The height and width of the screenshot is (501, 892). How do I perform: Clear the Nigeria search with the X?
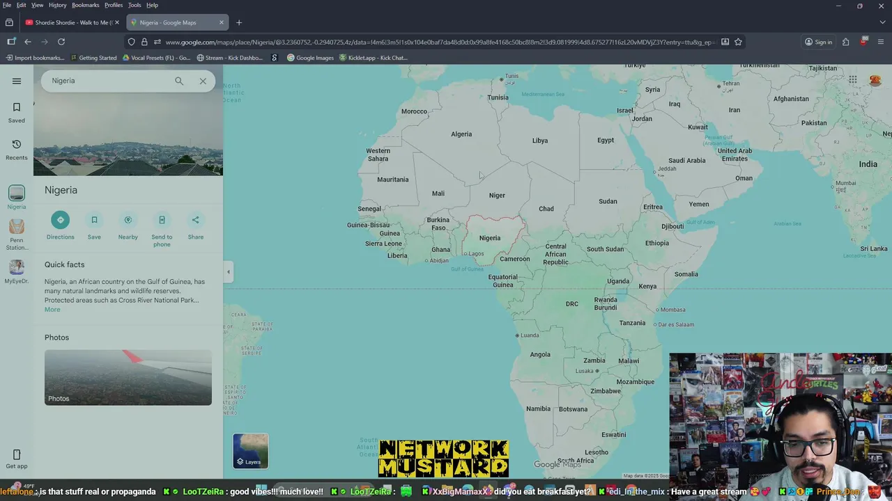[x=203, y=81]
